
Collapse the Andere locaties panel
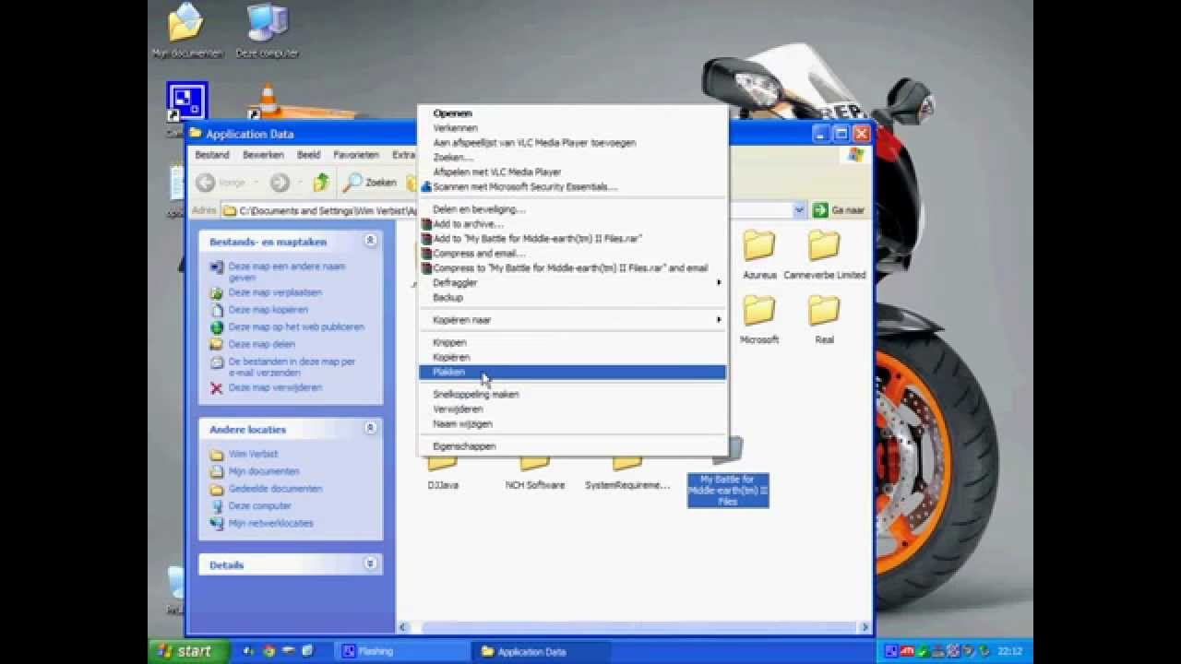(x=370, y=429)
